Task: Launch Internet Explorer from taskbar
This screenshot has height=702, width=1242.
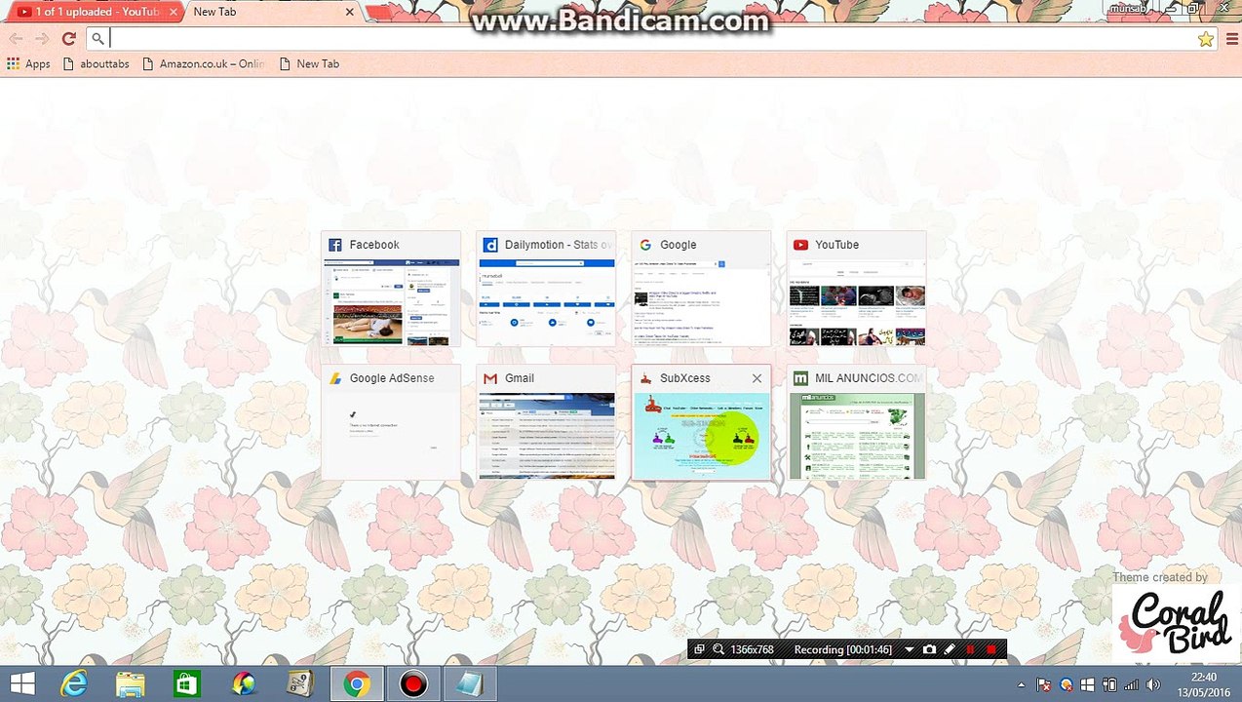Action: pyautogui.click(x=74, y=684)
